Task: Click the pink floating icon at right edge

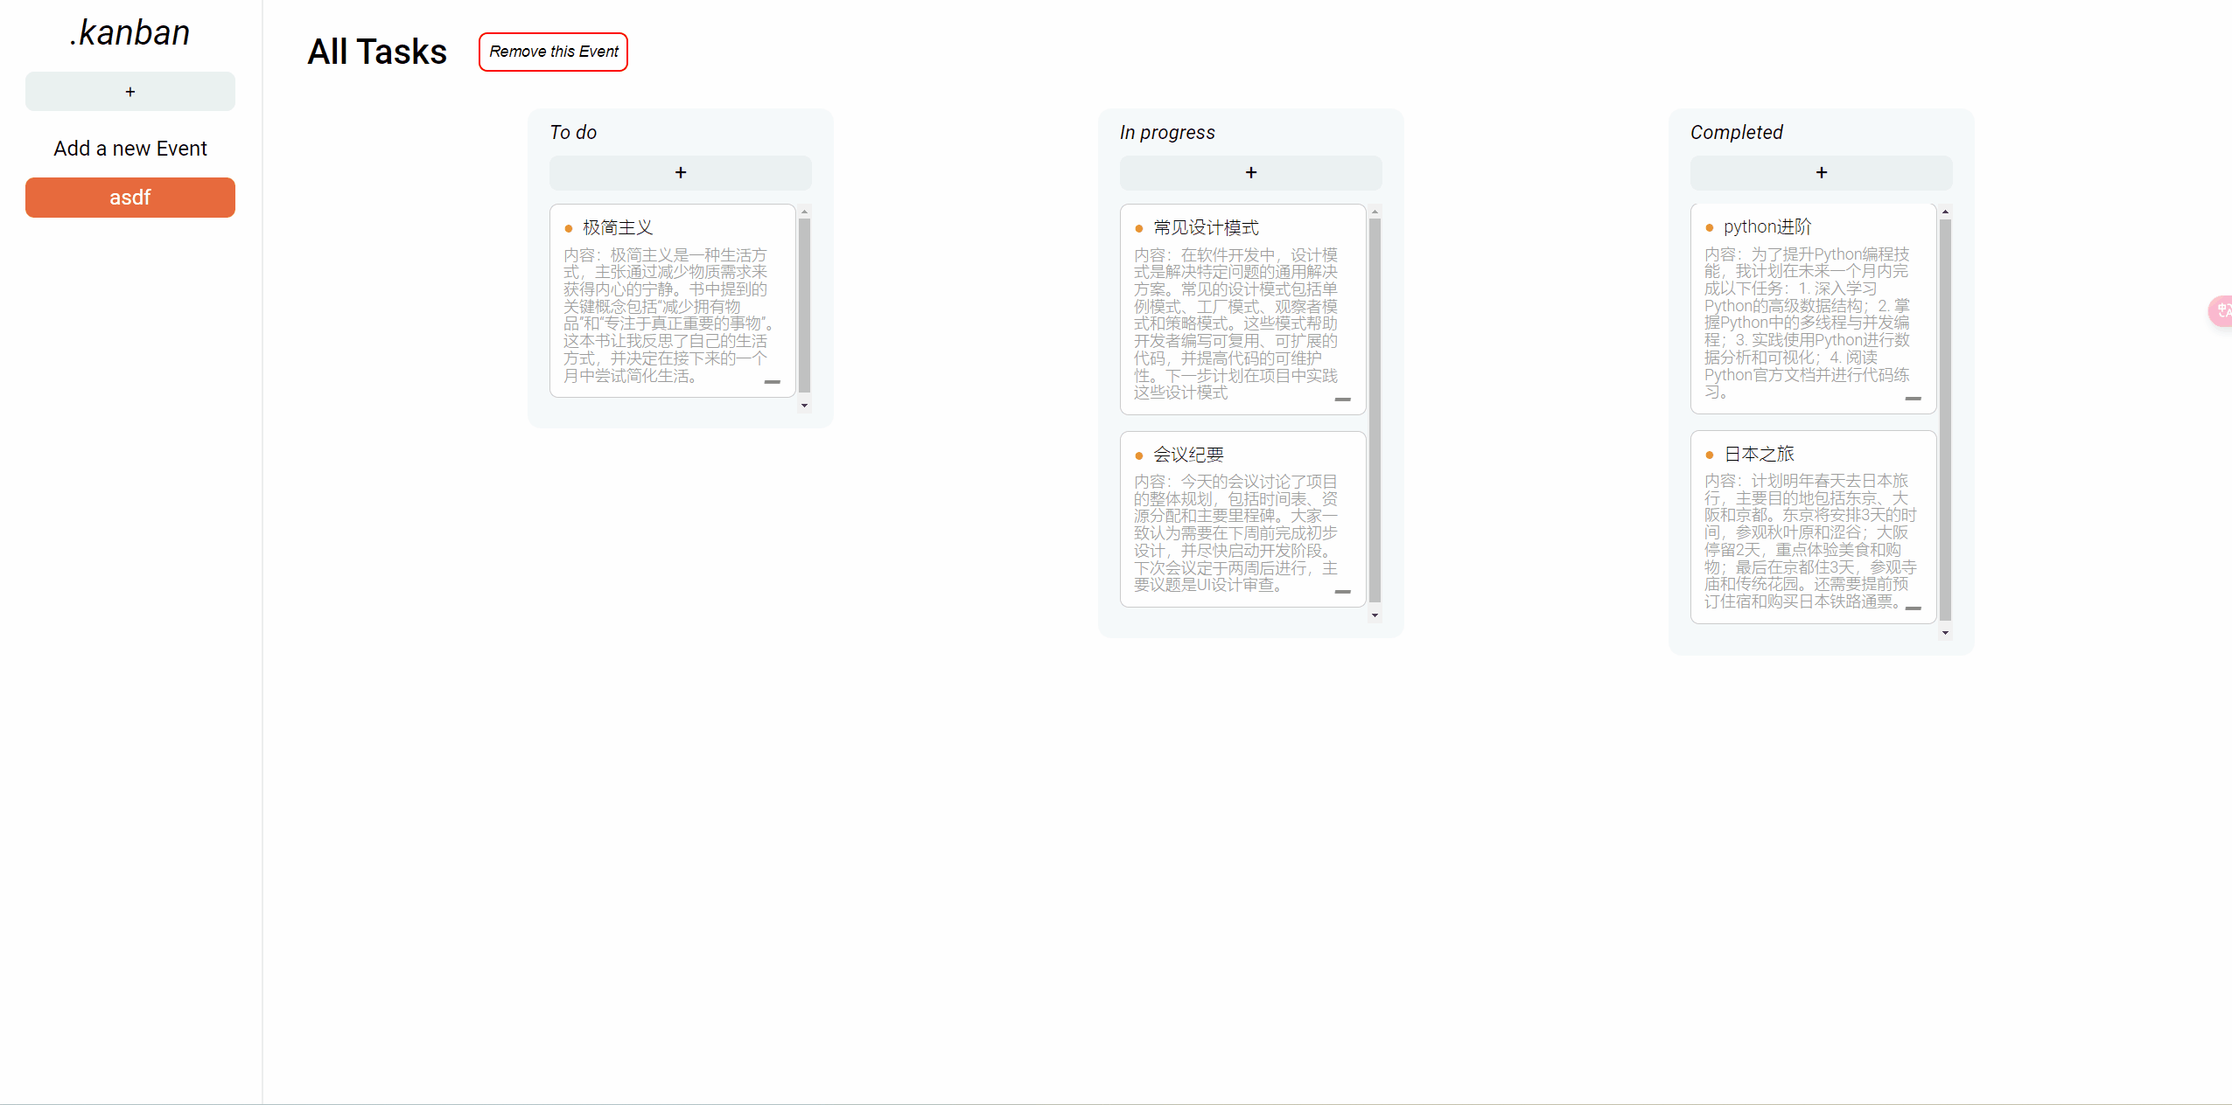Action: coord(2222,310)
